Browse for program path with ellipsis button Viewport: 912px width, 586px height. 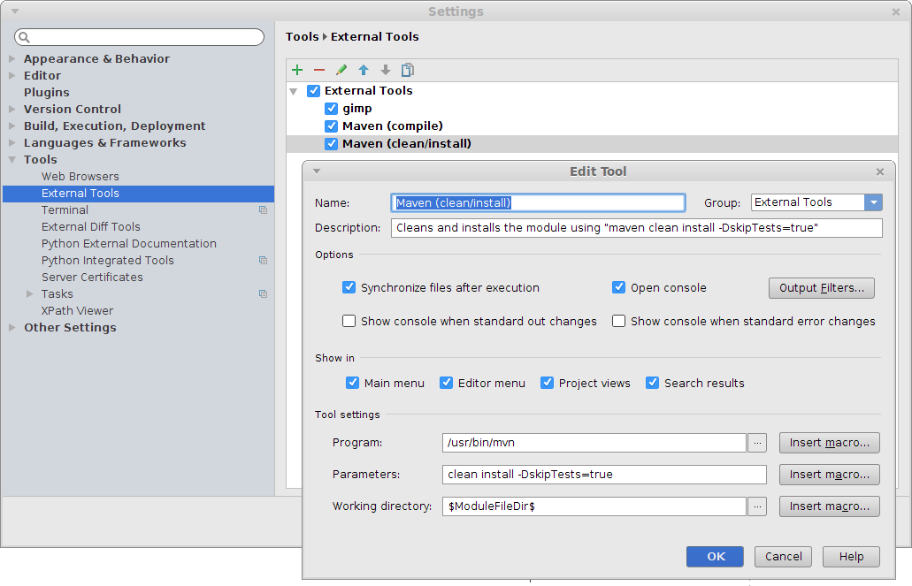757,443
